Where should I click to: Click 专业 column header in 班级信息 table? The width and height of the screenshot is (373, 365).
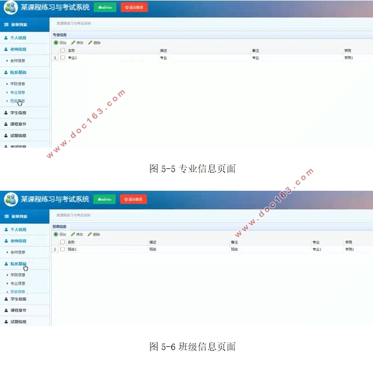316,242
